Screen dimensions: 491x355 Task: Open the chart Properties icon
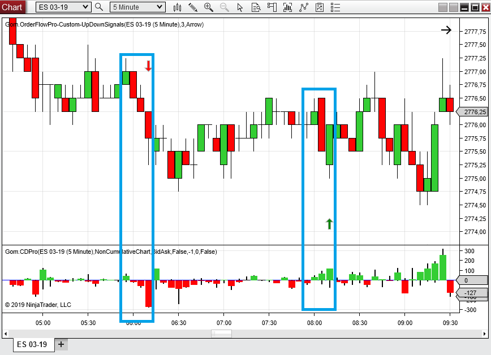tap(320, 7)
